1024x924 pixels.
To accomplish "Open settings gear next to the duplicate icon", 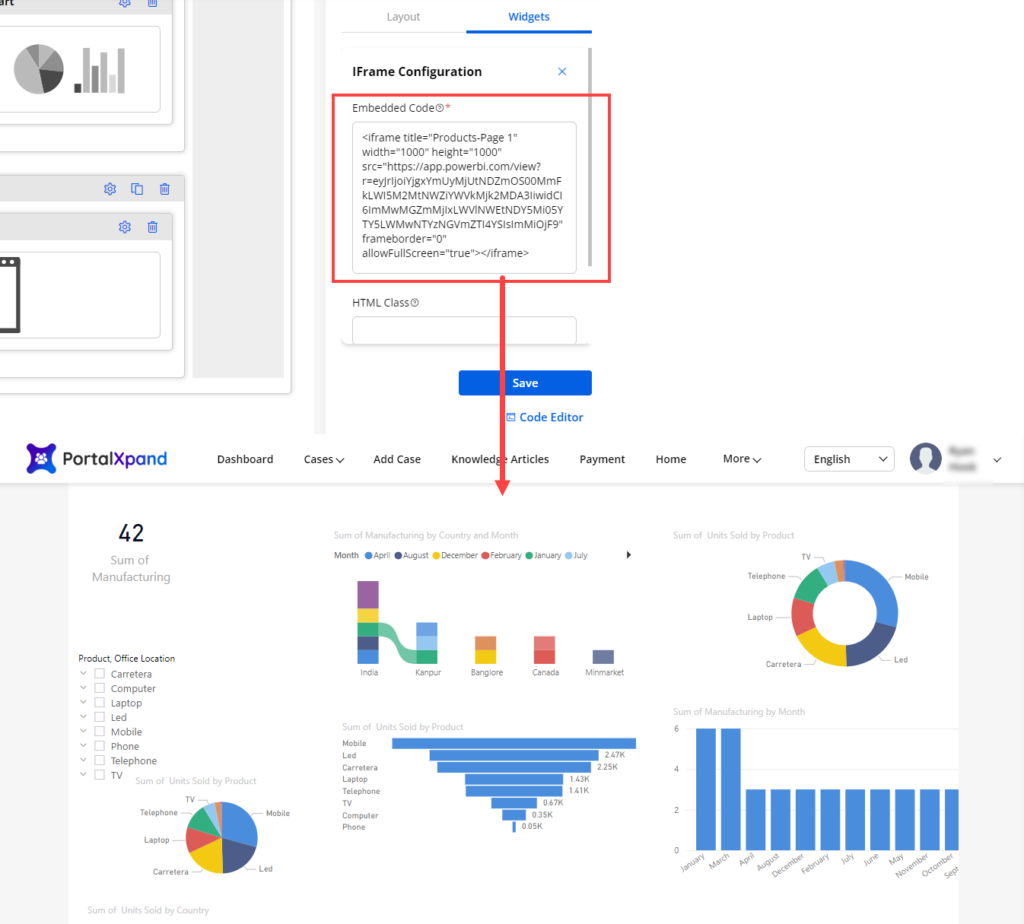I will tap(110, 189).
